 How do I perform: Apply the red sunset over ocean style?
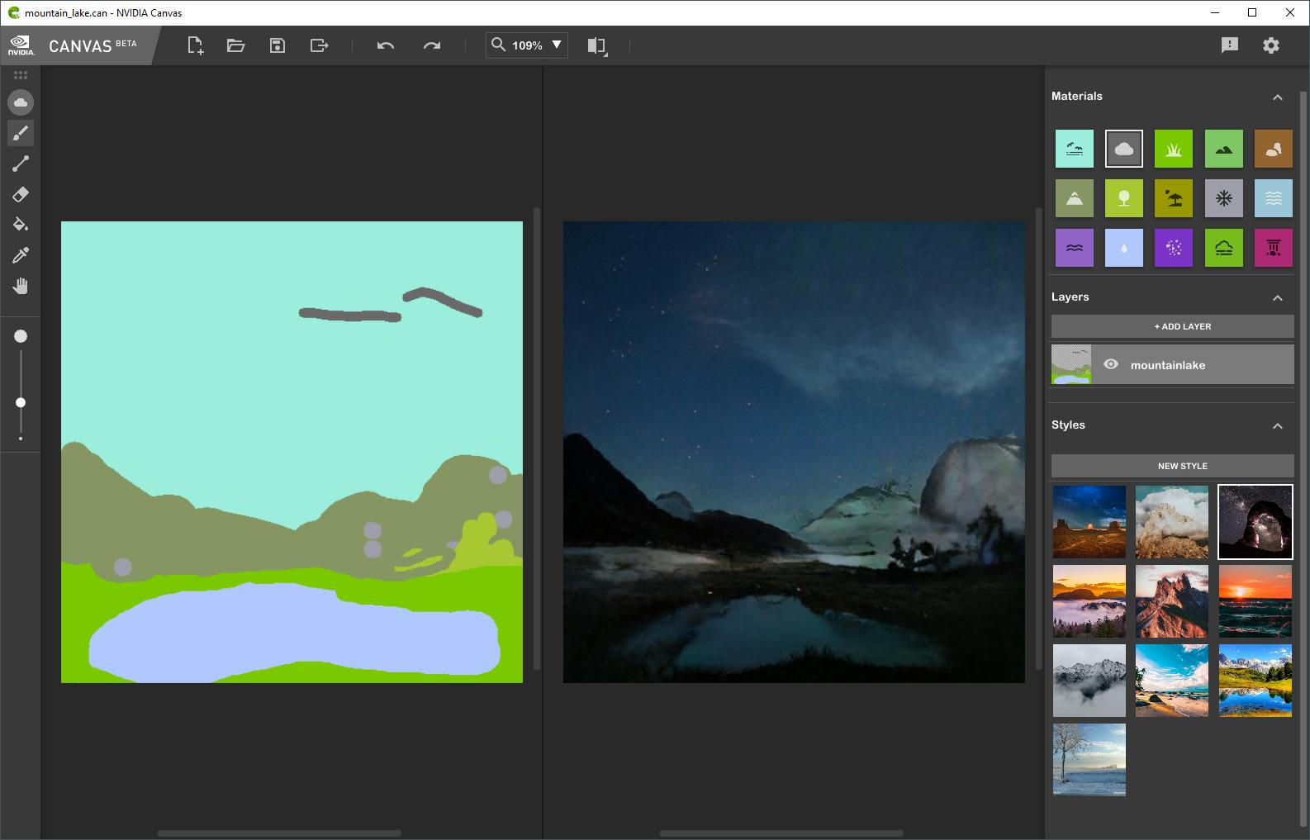1255,601
